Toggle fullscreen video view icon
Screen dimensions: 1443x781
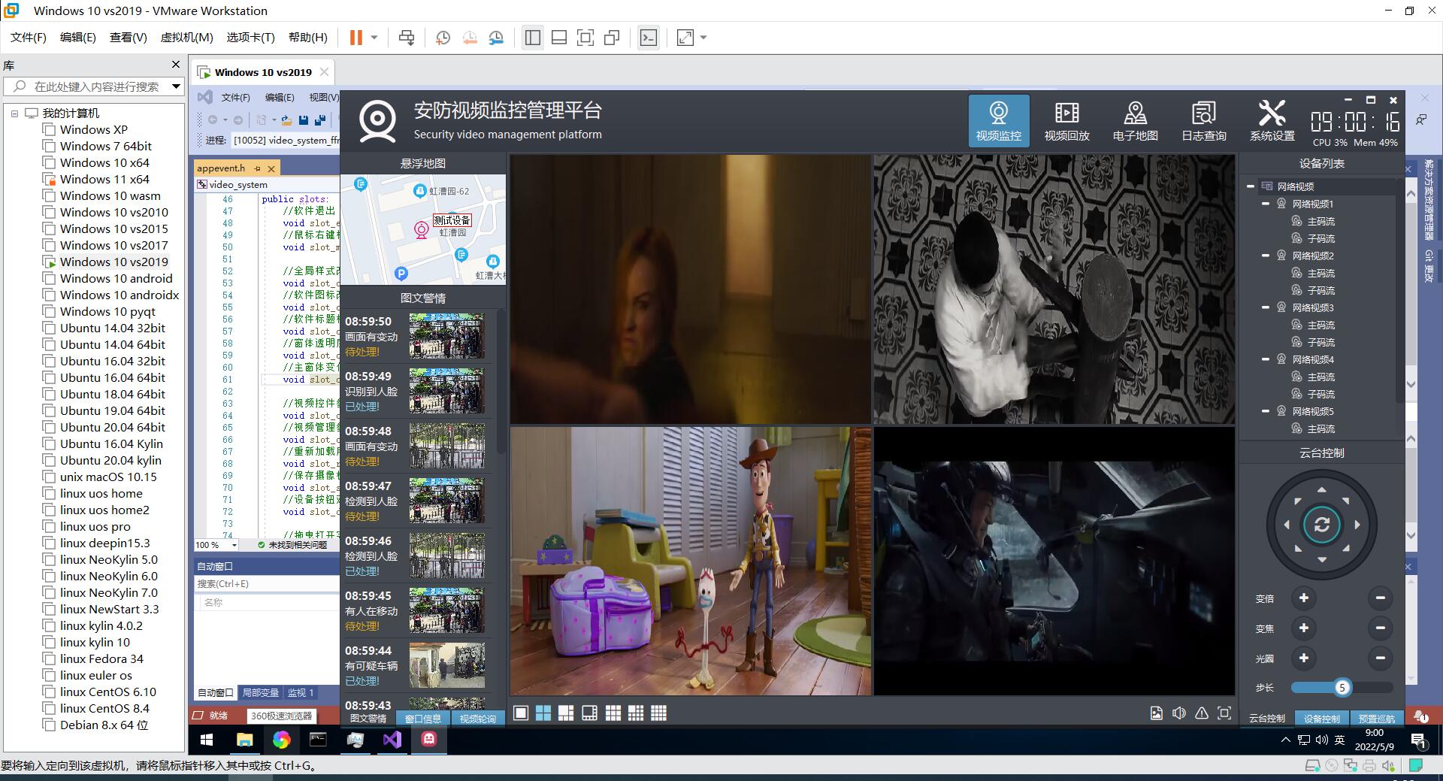coord(1224,713)
